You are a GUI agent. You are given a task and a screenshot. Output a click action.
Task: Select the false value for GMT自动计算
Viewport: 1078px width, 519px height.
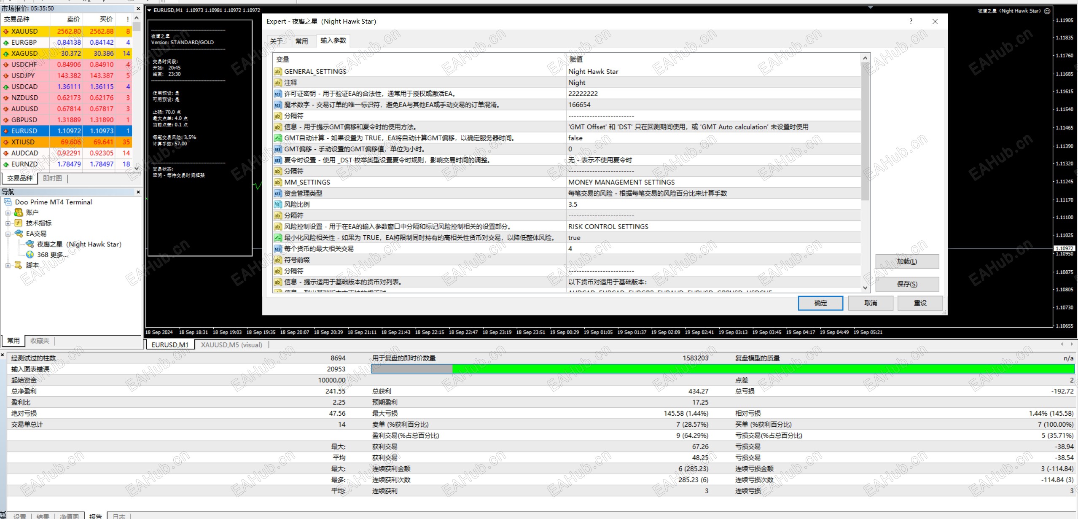pos(714,138)
